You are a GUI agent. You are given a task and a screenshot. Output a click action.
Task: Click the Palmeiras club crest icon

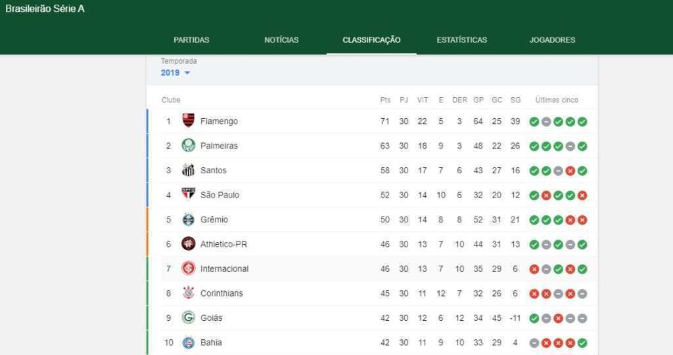[189, 146]
